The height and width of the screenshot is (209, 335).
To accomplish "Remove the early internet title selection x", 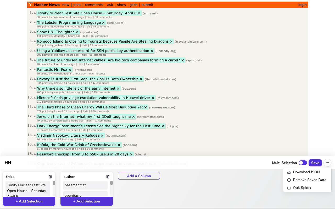I will [118, 89].
